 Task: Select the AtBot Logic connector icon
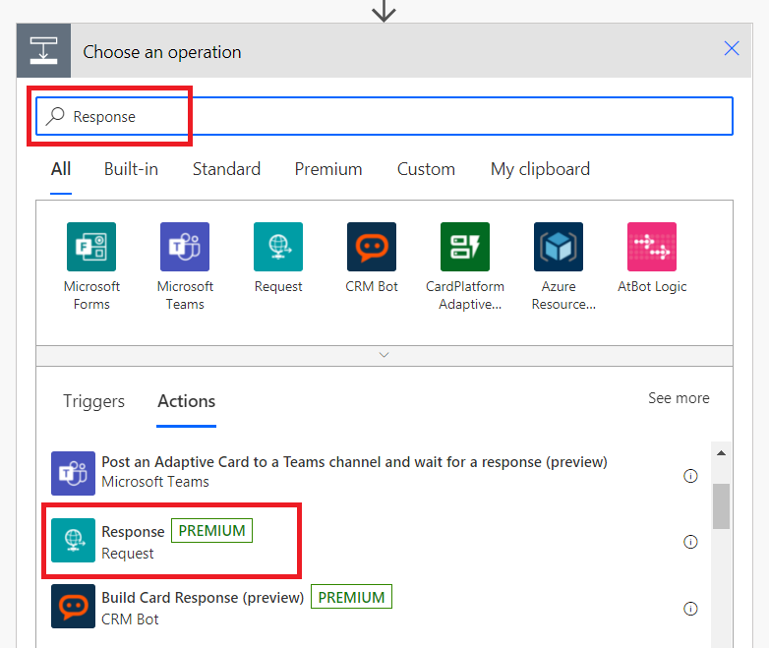tap(652, 247)
